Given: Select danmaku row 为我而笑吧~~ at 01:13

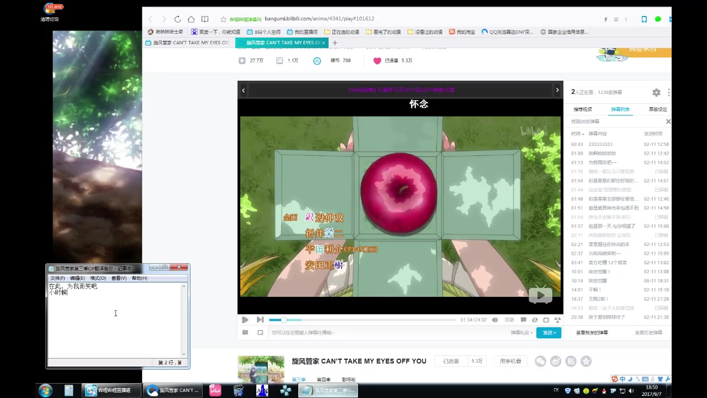Looking at the screenshot, I should pos(619,163).
